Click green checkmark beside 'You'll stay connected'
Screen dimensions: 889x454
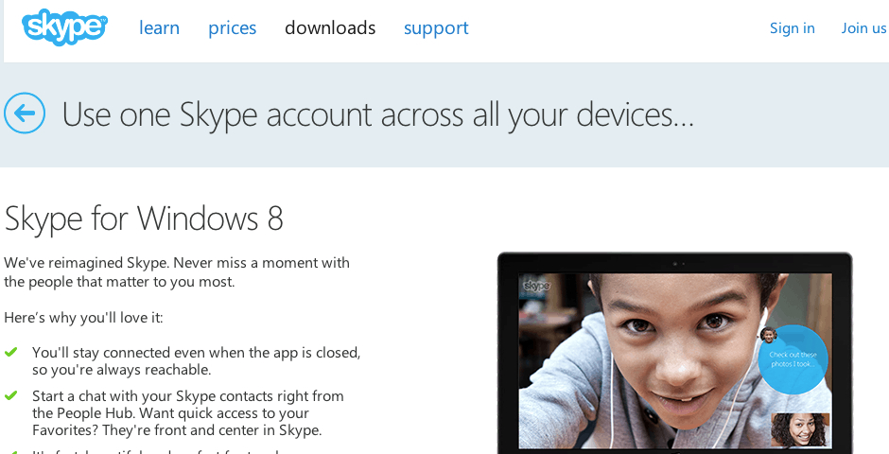[x=10, y=352]
